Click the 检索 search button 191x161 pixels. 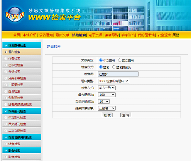(x=107, y=115)
